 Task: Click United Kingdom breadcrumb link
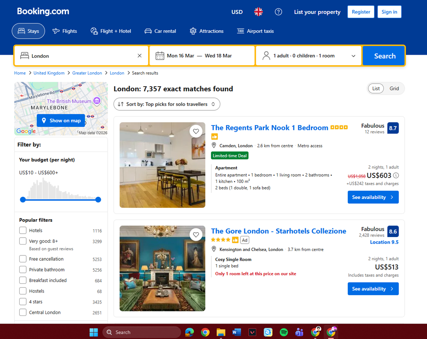[x=49, y=73]
